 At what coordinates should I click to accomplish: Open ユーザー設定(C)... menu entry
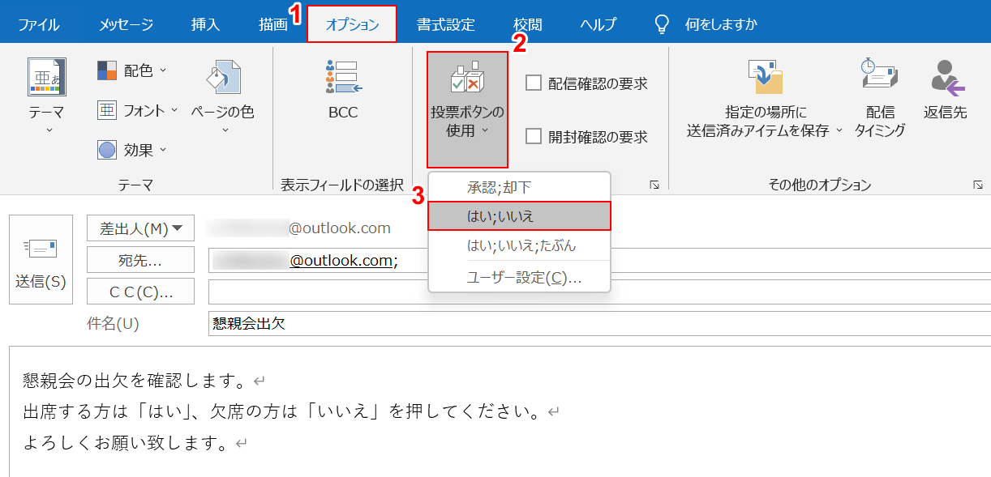point(519,278)
